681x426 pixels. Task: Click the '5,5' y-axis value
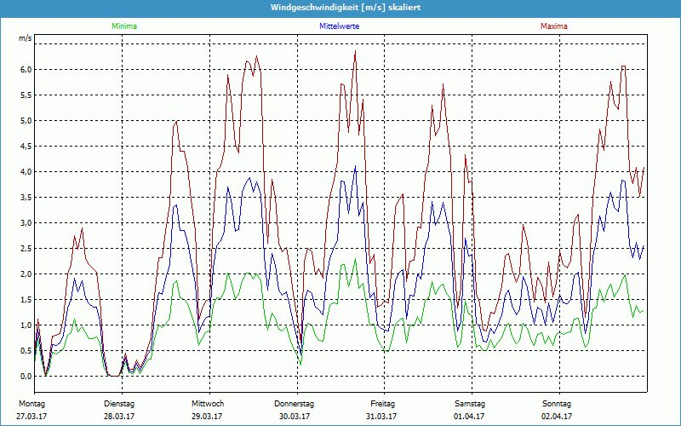coord(27,95)
